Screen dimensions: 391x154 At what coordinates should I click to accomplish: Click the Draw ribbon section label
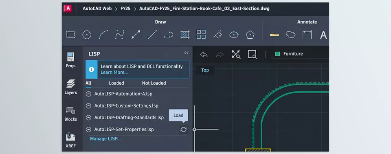pos(160,22)
